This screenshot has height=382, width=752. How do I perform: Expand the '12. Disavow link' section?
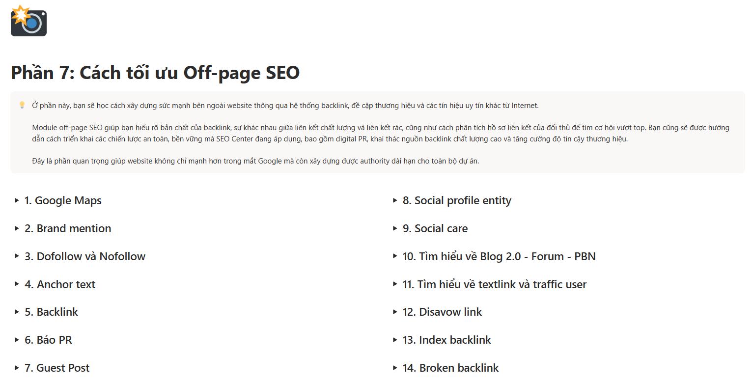tap(442, 312)
